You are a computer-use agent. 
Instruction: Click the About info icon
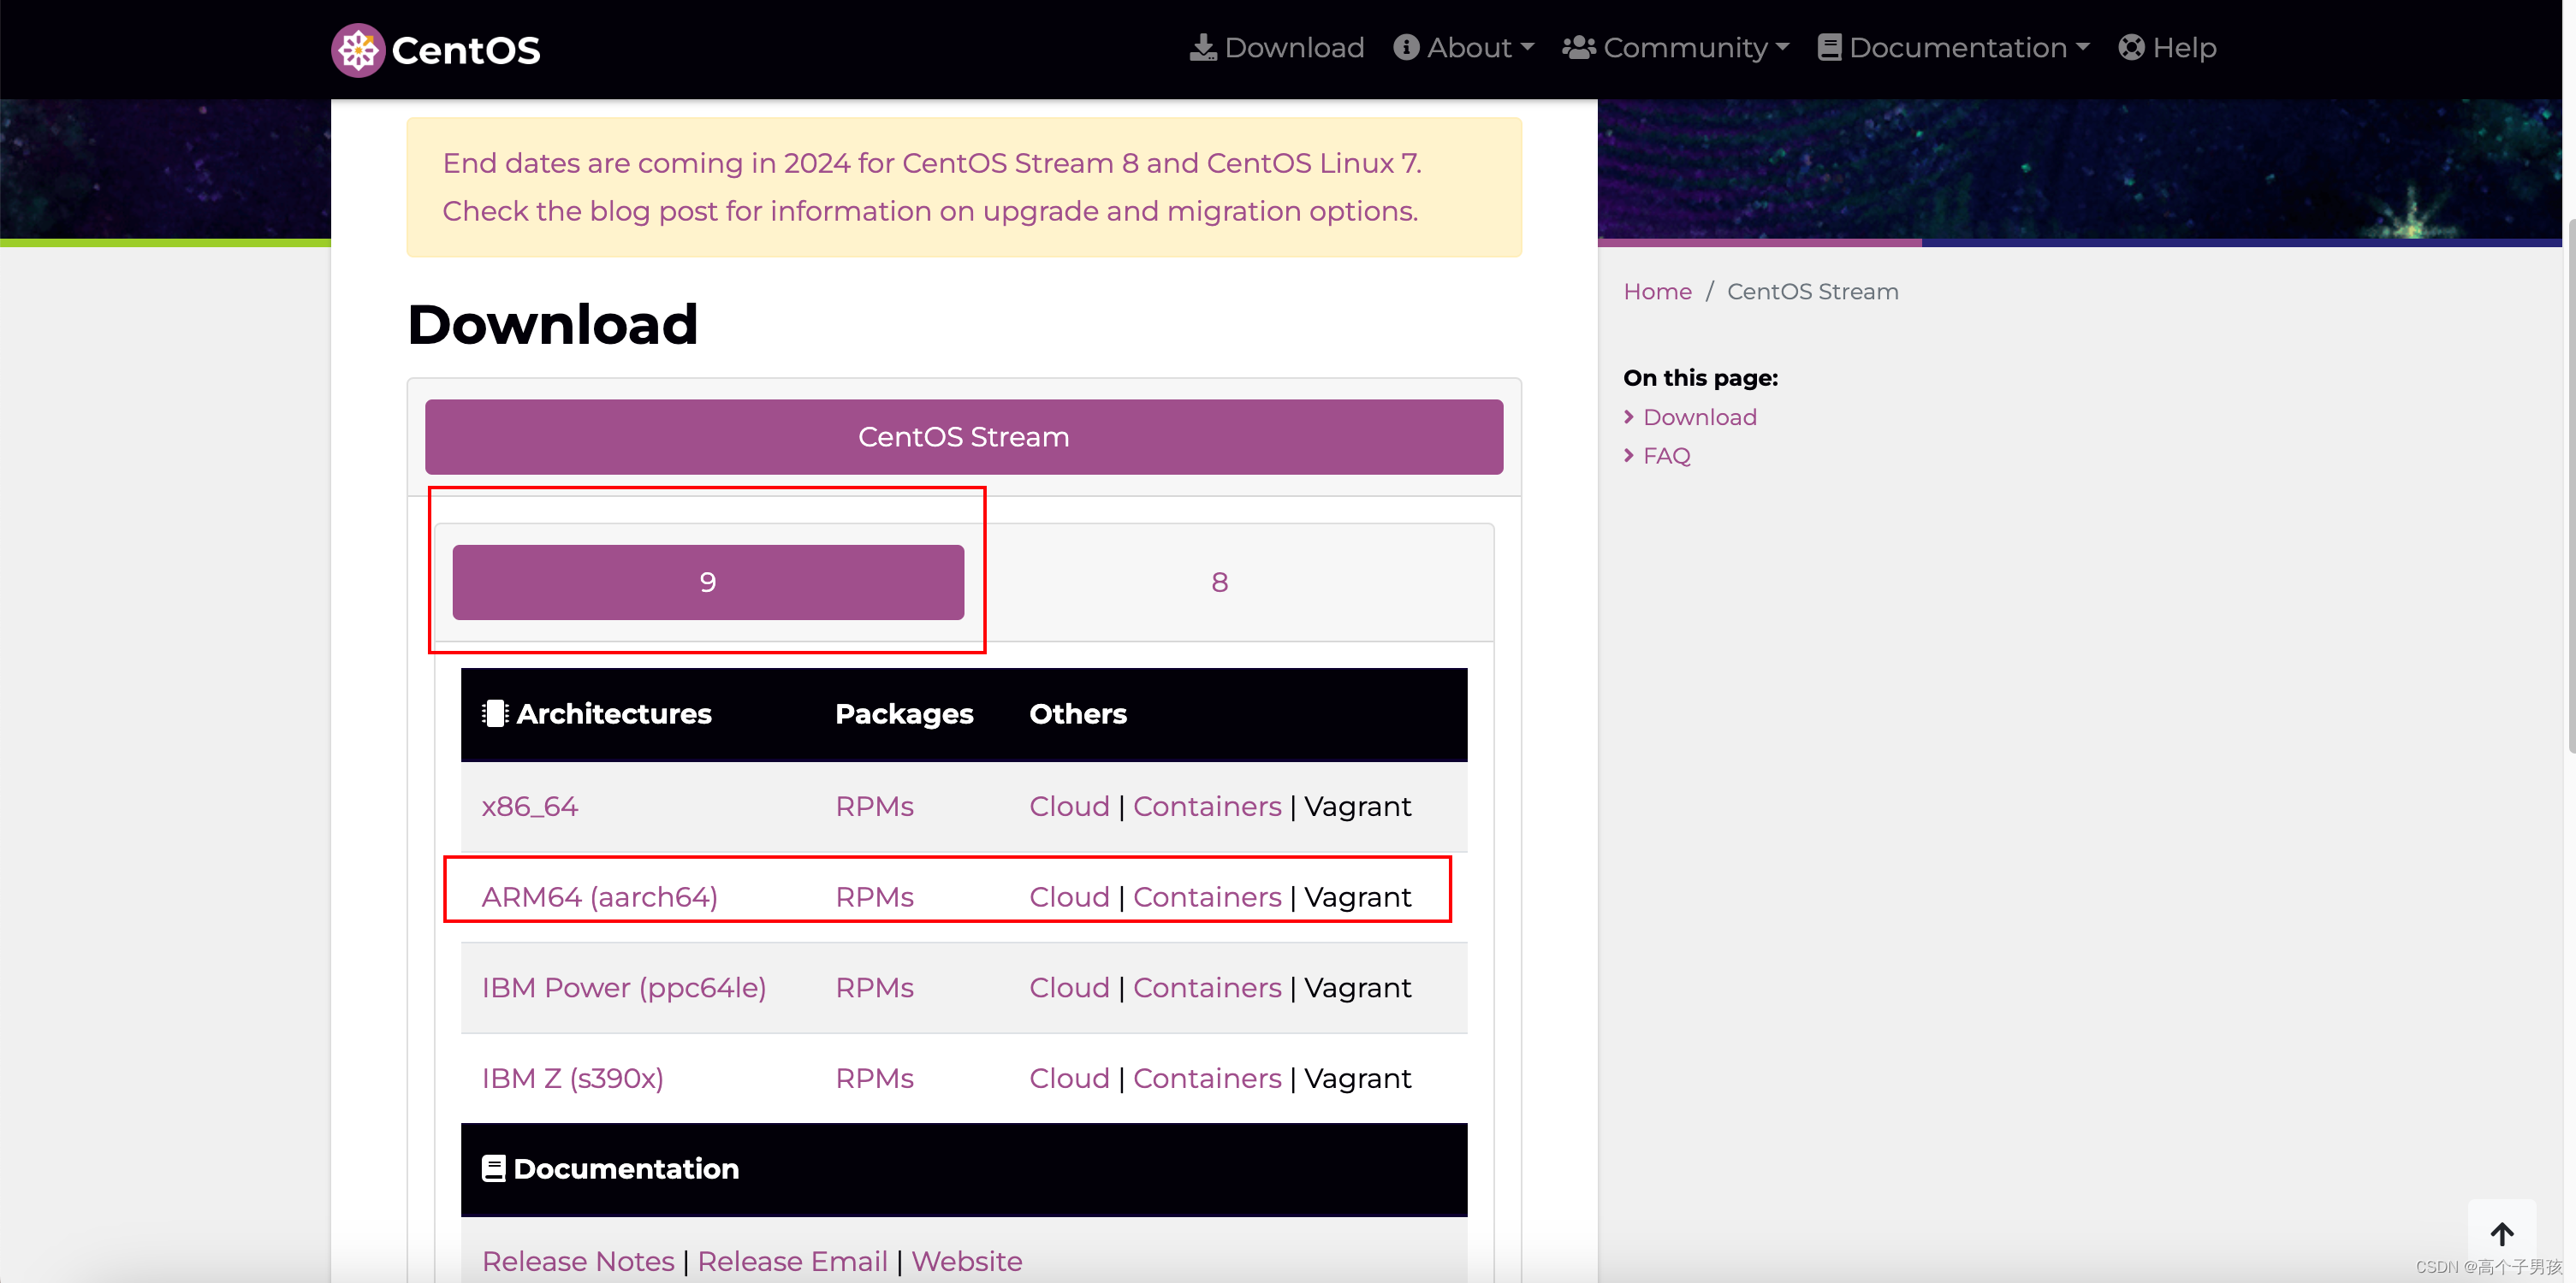tap(1406, 48)
